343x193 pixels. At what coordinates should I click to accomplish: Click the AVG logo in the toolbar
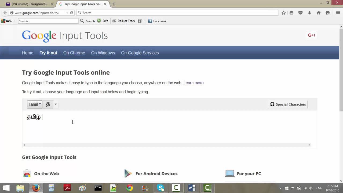pos(6,21)
